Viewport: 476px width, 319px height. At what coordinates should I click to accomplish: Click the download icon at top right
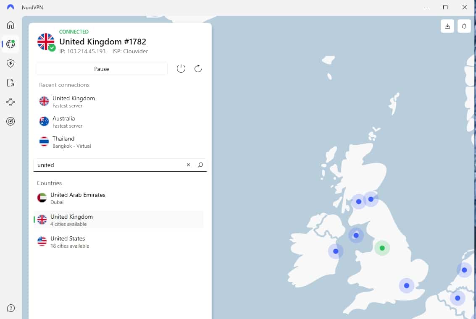[x=447, y=26]
